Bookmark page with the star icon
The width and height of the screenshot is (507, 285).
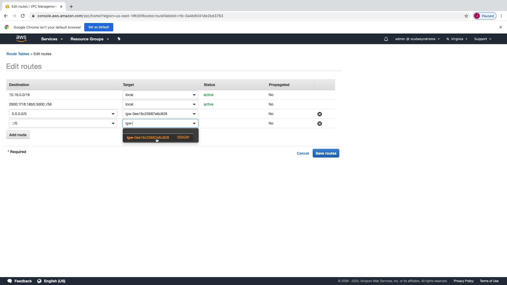(466, 16)
